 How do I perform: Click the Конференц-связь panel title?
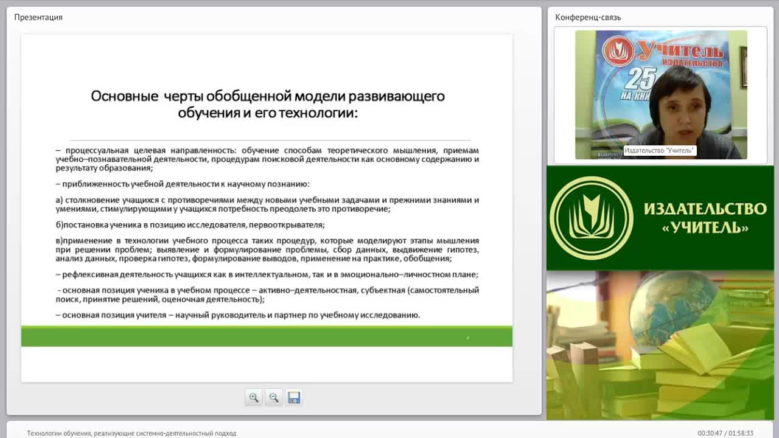588,17
